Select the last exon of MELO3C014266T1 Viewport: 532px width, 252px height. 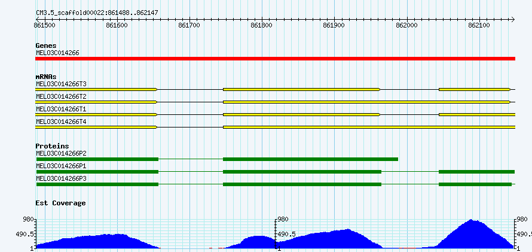tap(477, 114)
